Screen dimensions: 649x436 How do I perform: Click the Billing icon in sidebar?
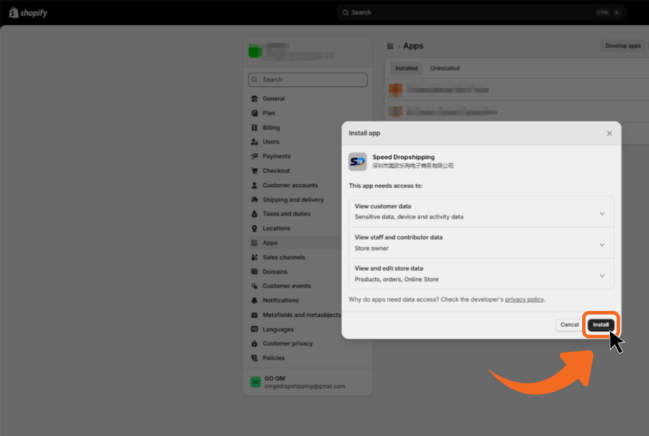tap(255, 128)
